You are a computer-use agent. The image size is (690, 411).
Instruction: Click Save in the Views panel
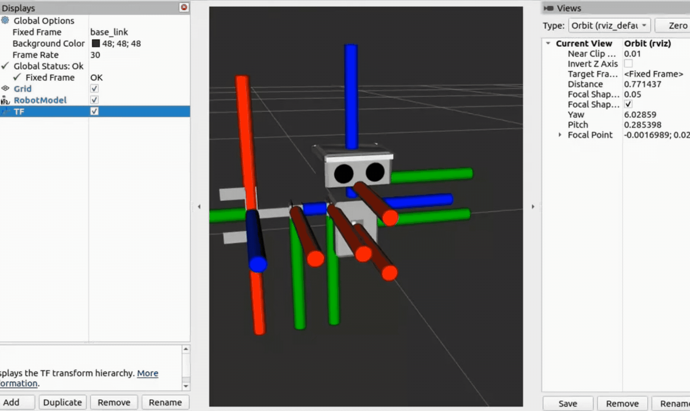(568, 403)
